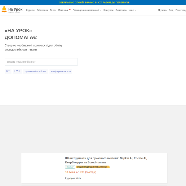Open the Журнал menu item

point(30,10)
